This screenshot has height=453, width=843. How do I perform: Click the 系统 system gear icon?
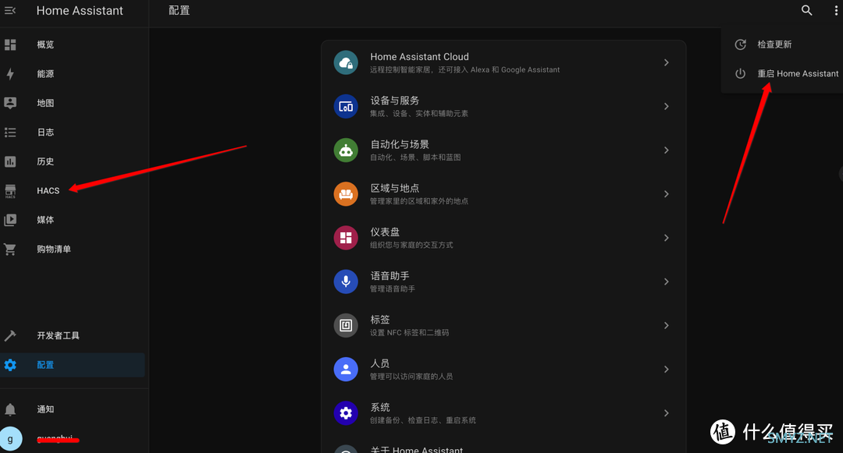pos(346,413)
